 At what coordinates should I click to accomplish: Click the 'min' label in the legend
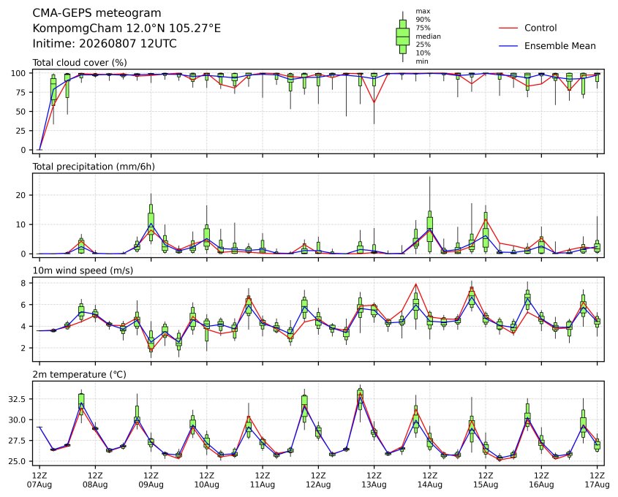[x=422, y=61]
